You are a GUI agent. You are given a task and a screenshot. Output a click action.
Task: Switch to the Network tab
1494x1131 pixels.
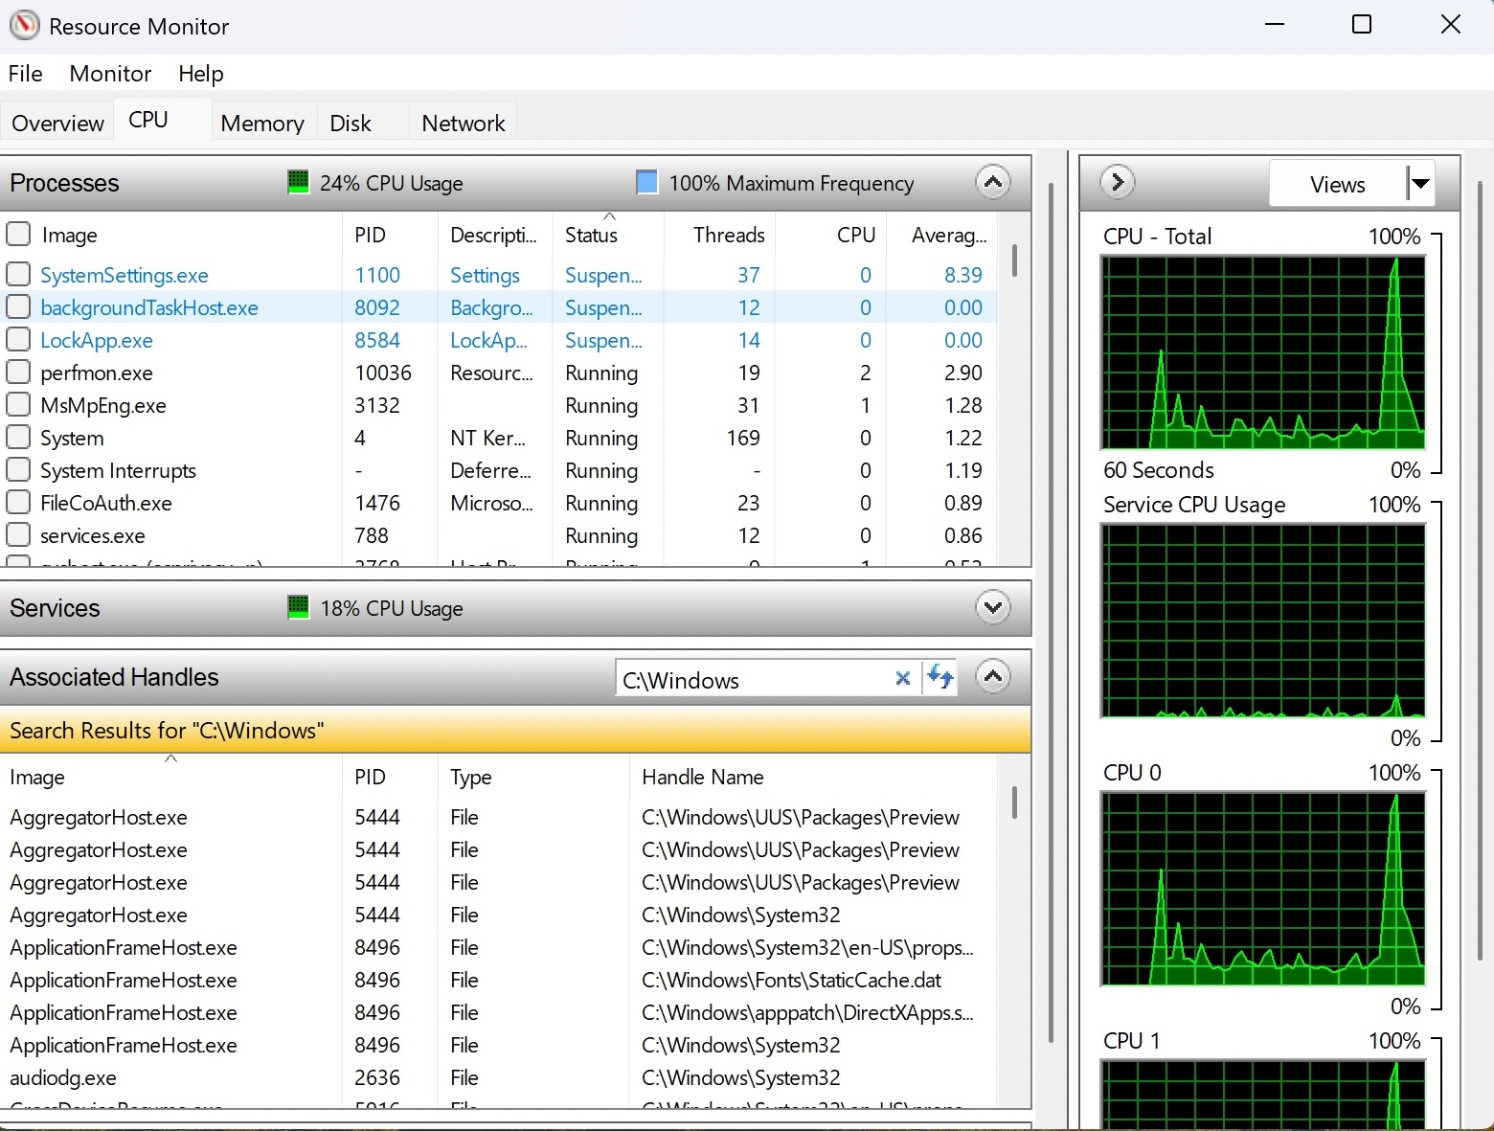click(x=463, y=122)
